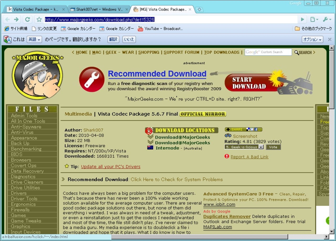Open the MAC navigation link

point(97,52)
